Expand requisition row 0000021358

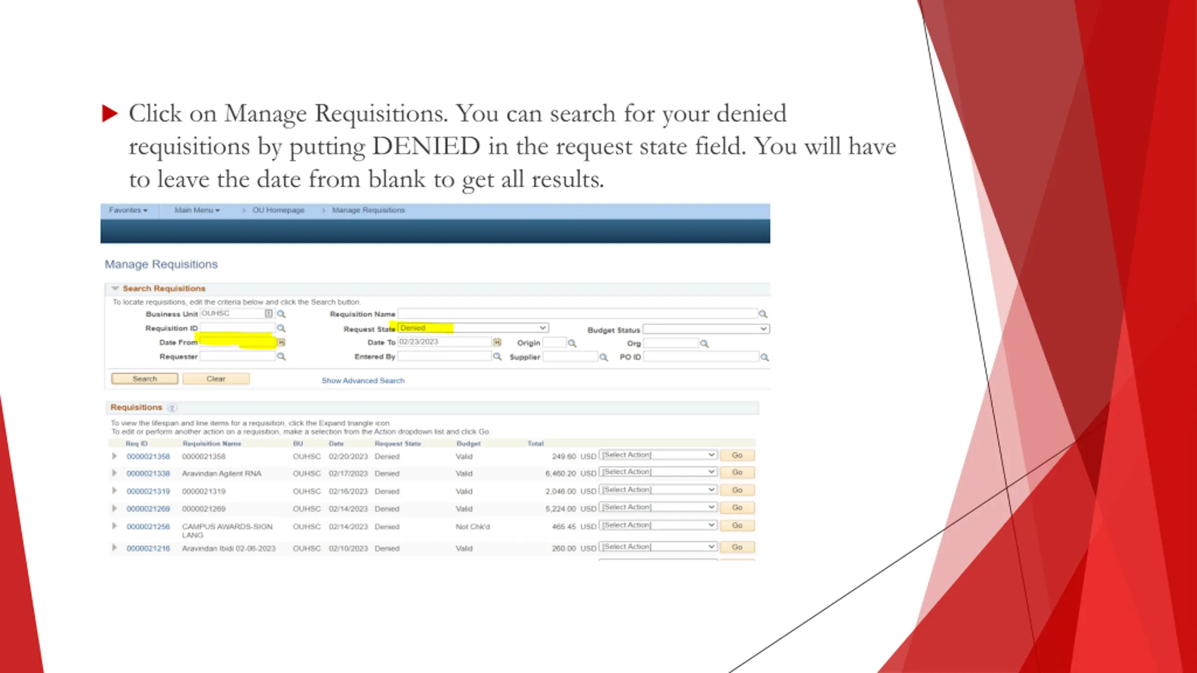click(114, 456)
